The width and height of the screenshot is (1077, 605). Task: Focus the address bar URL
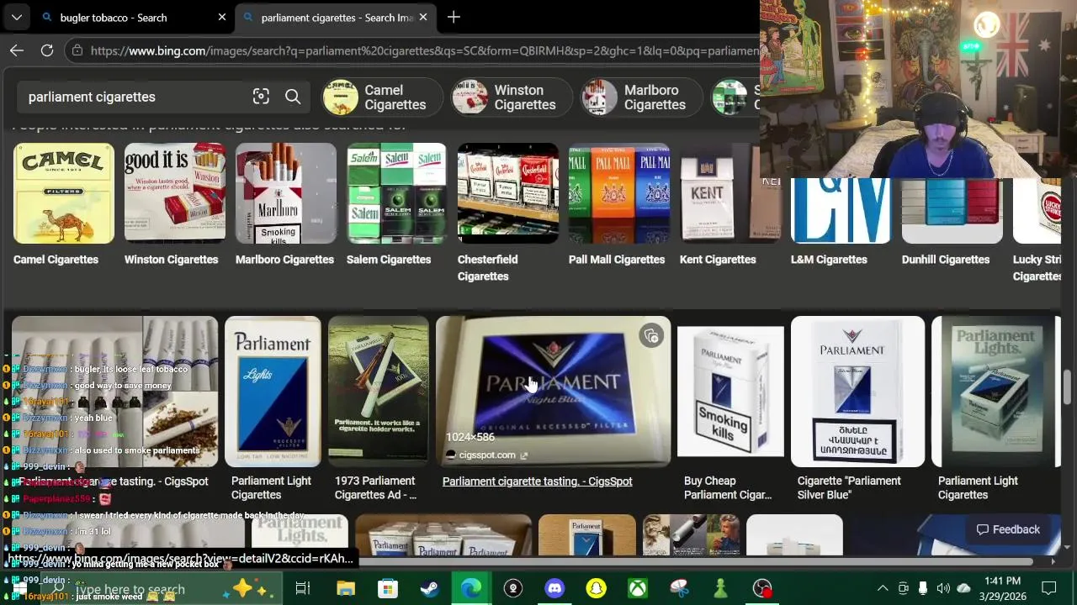[425, 50]
